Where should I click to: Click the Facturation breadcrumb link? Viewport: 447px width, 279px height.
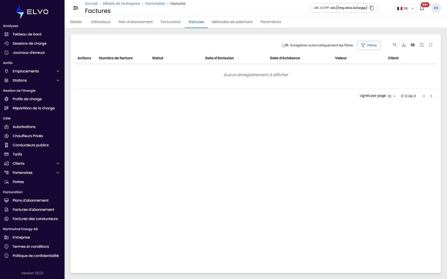(155, 4)
